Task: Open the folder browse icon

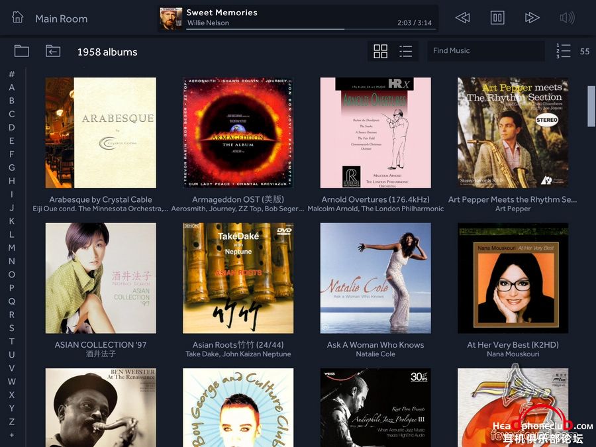Action: click(22, 51)
